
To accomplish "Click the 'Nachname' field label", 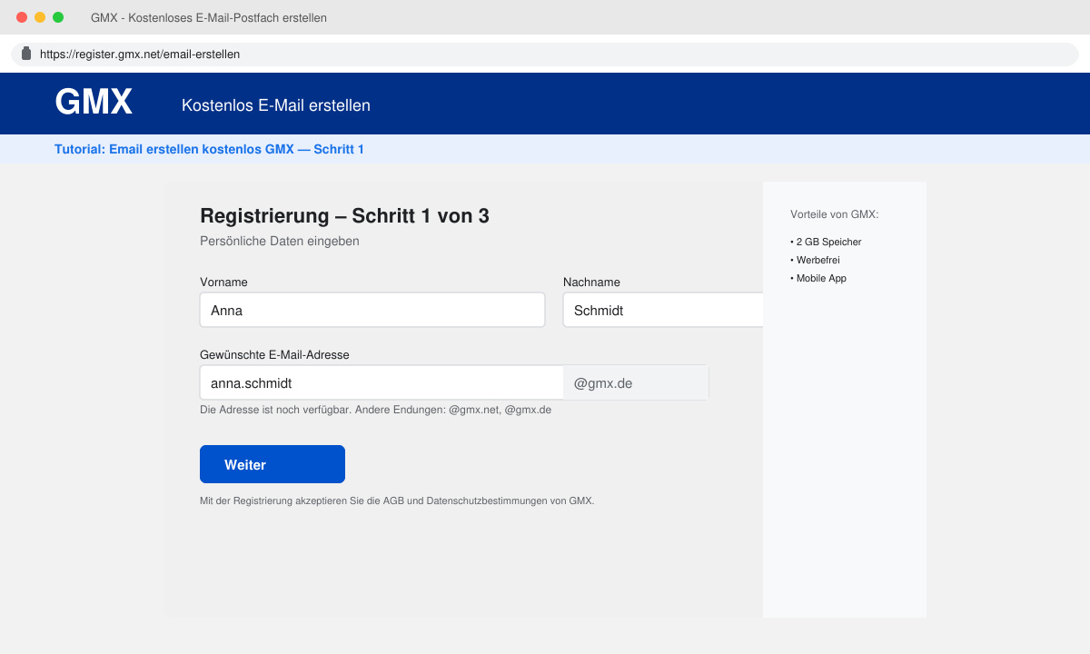I will tap(591, 282).
